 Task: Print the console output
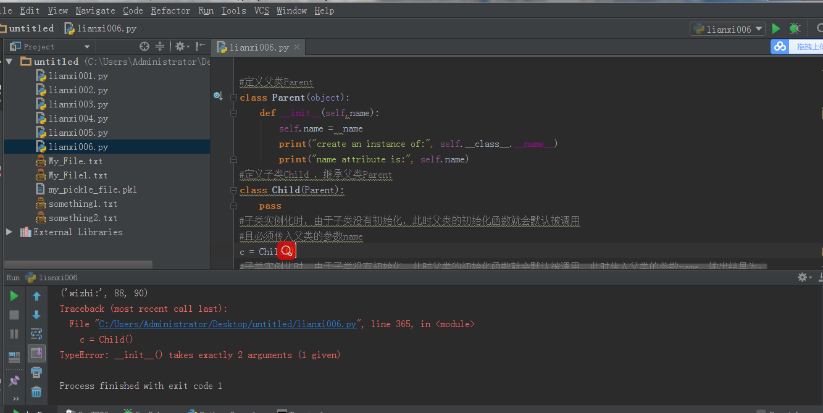[x=36, y=372]
